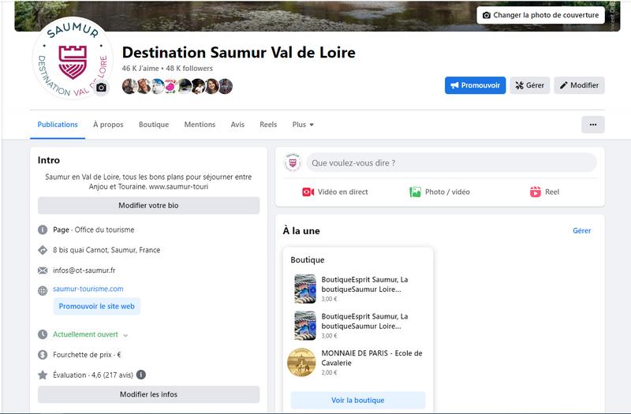Click Changer la photo de couverture
Image resolution: width=631 pixels, height=414 pixels.
(541, 15)
